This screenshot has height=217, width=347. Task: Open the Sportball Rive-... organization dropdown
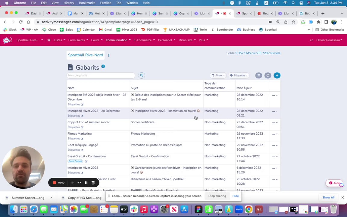(30, 40)
